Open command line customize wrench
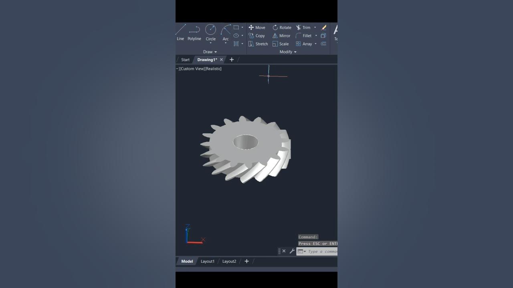The height and width of the screenshot is (288, 513). [x=292, y=251]
